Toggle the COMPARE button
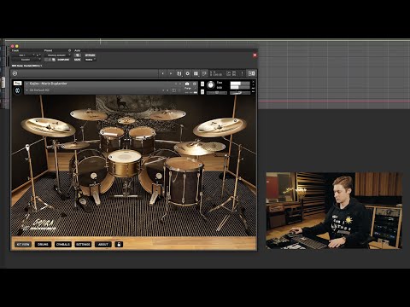This screenshot has height=307, width=410. coord(63,60)
